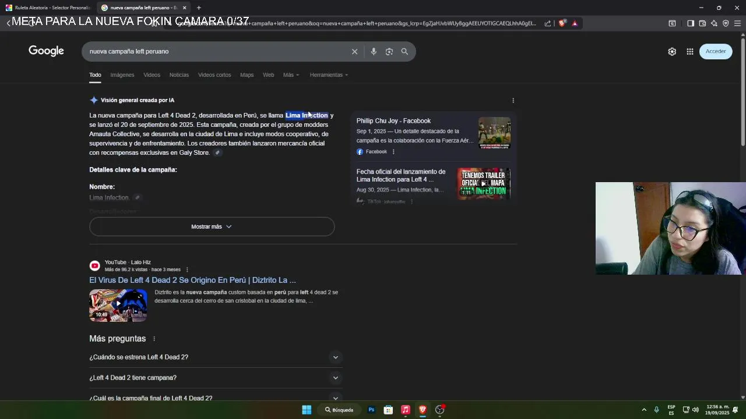Switch to the Maps tab
The height and width of the screenshot is (419, 746).
247,75
